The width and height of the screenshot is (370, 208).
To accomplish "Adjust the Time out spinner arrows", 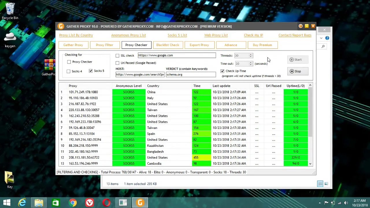I will tap(251, 64).
